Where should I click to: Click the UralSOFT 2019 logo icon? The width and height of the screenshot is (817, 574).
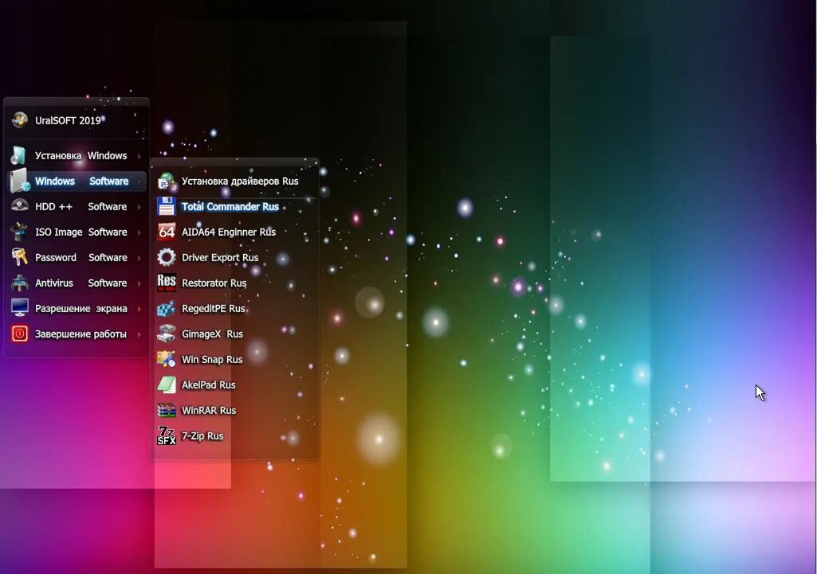(x=20, y=120)
